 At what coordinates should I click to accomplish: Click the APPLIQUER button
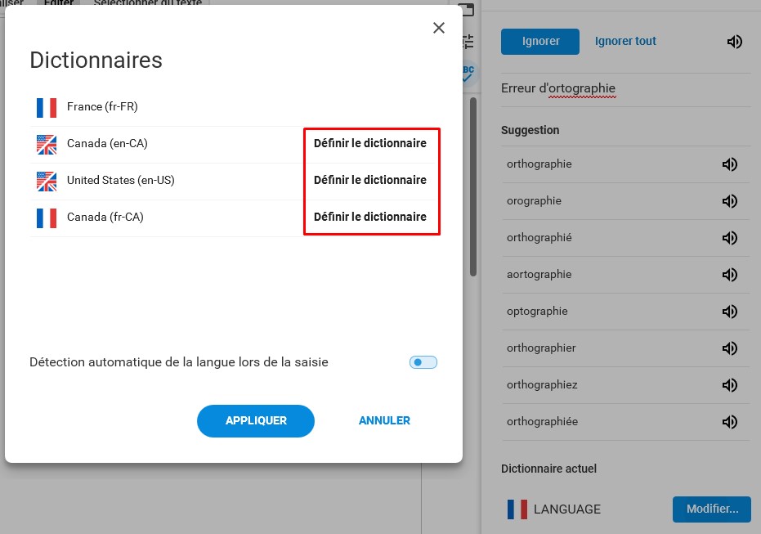(x=256, y=421)
